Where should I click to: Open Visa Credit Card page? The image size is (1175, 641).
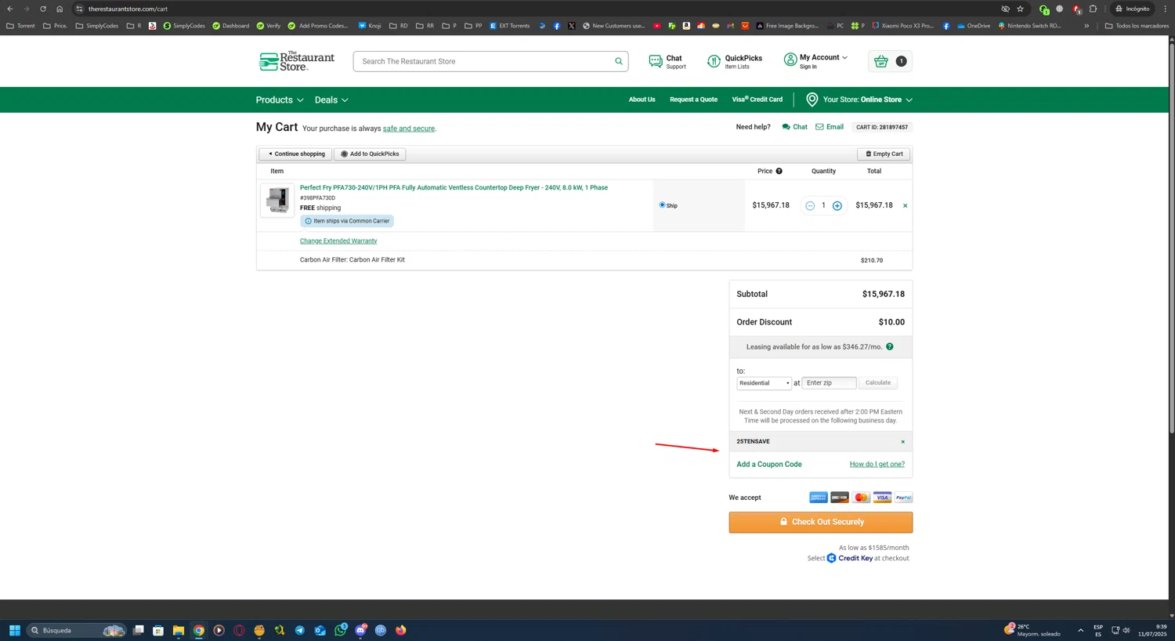pos(757,100)
